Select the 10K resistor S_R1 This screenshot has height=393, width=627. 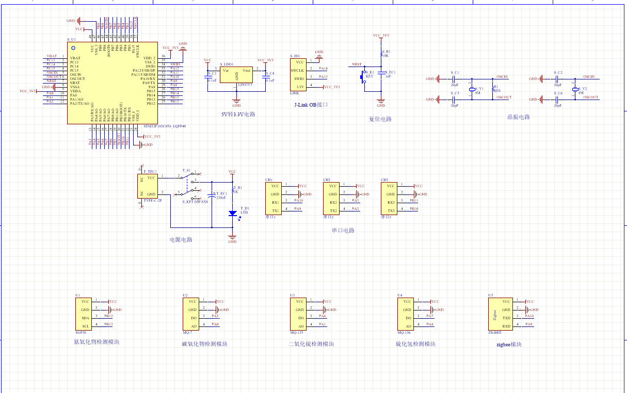(x=381, y=53)
